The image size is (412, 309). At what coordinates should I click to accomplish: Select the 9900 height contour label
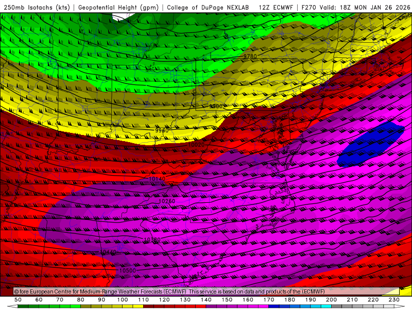pos(216,106)
